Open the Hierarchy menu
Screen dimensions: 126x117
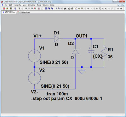click(x=17, y=5)
